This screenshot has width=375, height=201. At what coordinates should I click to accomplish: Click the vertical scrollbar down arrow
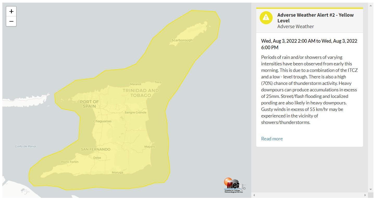[x=371, y=190]
